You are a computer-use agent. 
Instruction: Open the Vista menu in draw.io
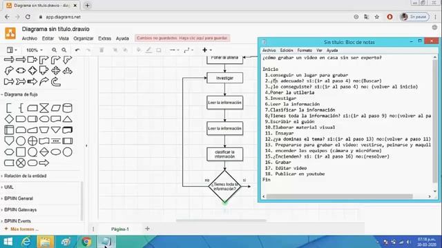[x=64, y=39]
